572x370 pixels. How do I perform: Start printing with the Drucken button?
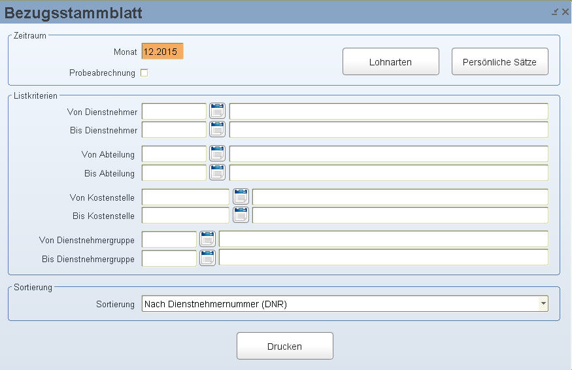(x=284, y=346)
